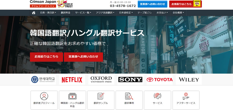Click business hours 月－金10:00-19:00

120,2
